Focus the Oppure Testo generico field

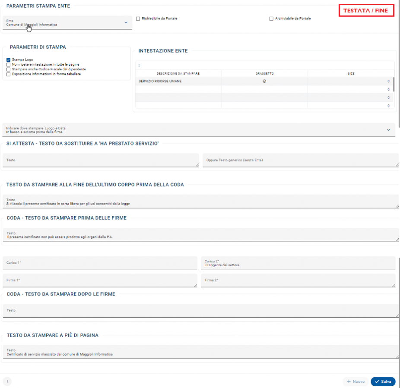pos(298,160)
